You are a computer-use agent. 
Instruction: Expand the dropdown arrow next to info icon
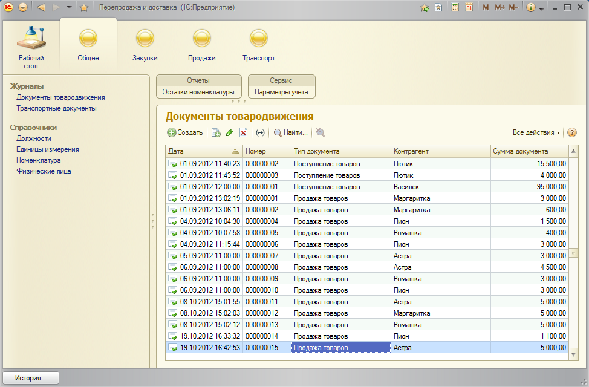[542, 8]
